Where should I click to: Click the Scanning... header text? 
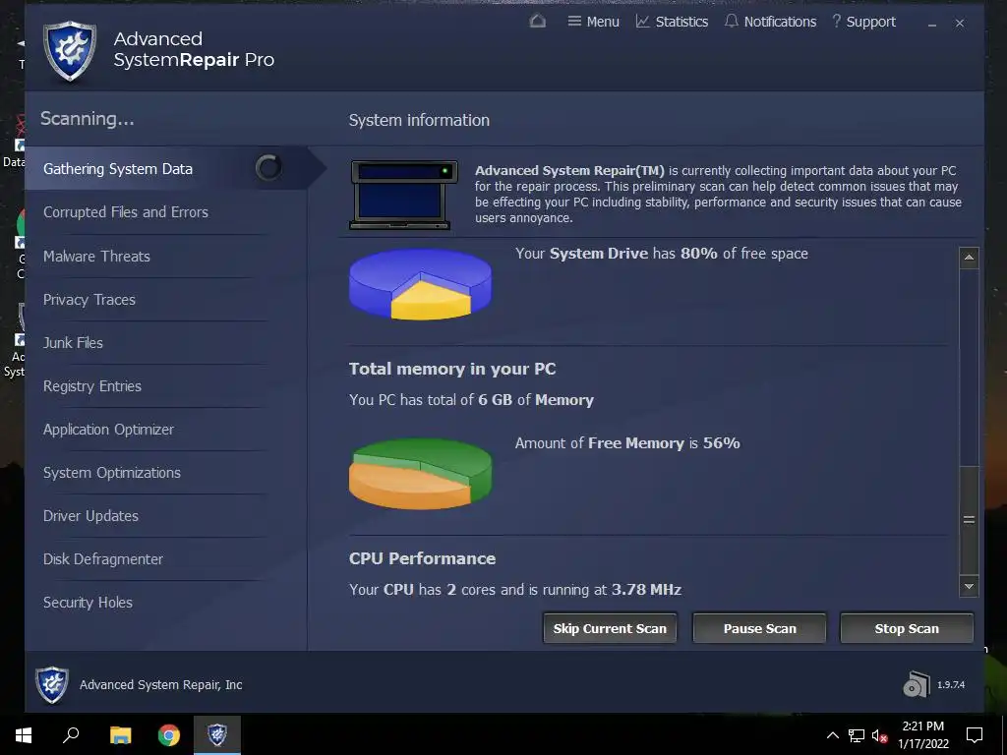pyautogui.click(x=88, y=119)
